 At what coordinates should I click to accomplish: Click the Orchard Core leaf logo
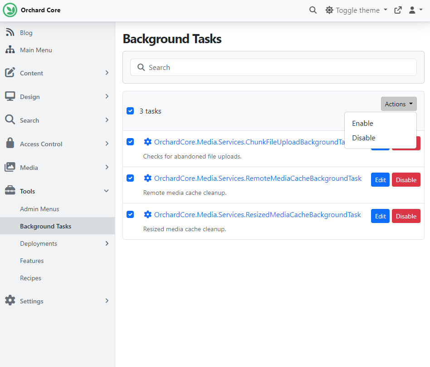pos(10,10)
